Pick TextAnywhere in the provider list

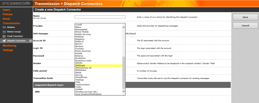coord(82,85)
